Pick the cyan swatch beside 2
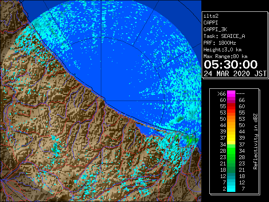269x202 pixels. coord(231,189)
